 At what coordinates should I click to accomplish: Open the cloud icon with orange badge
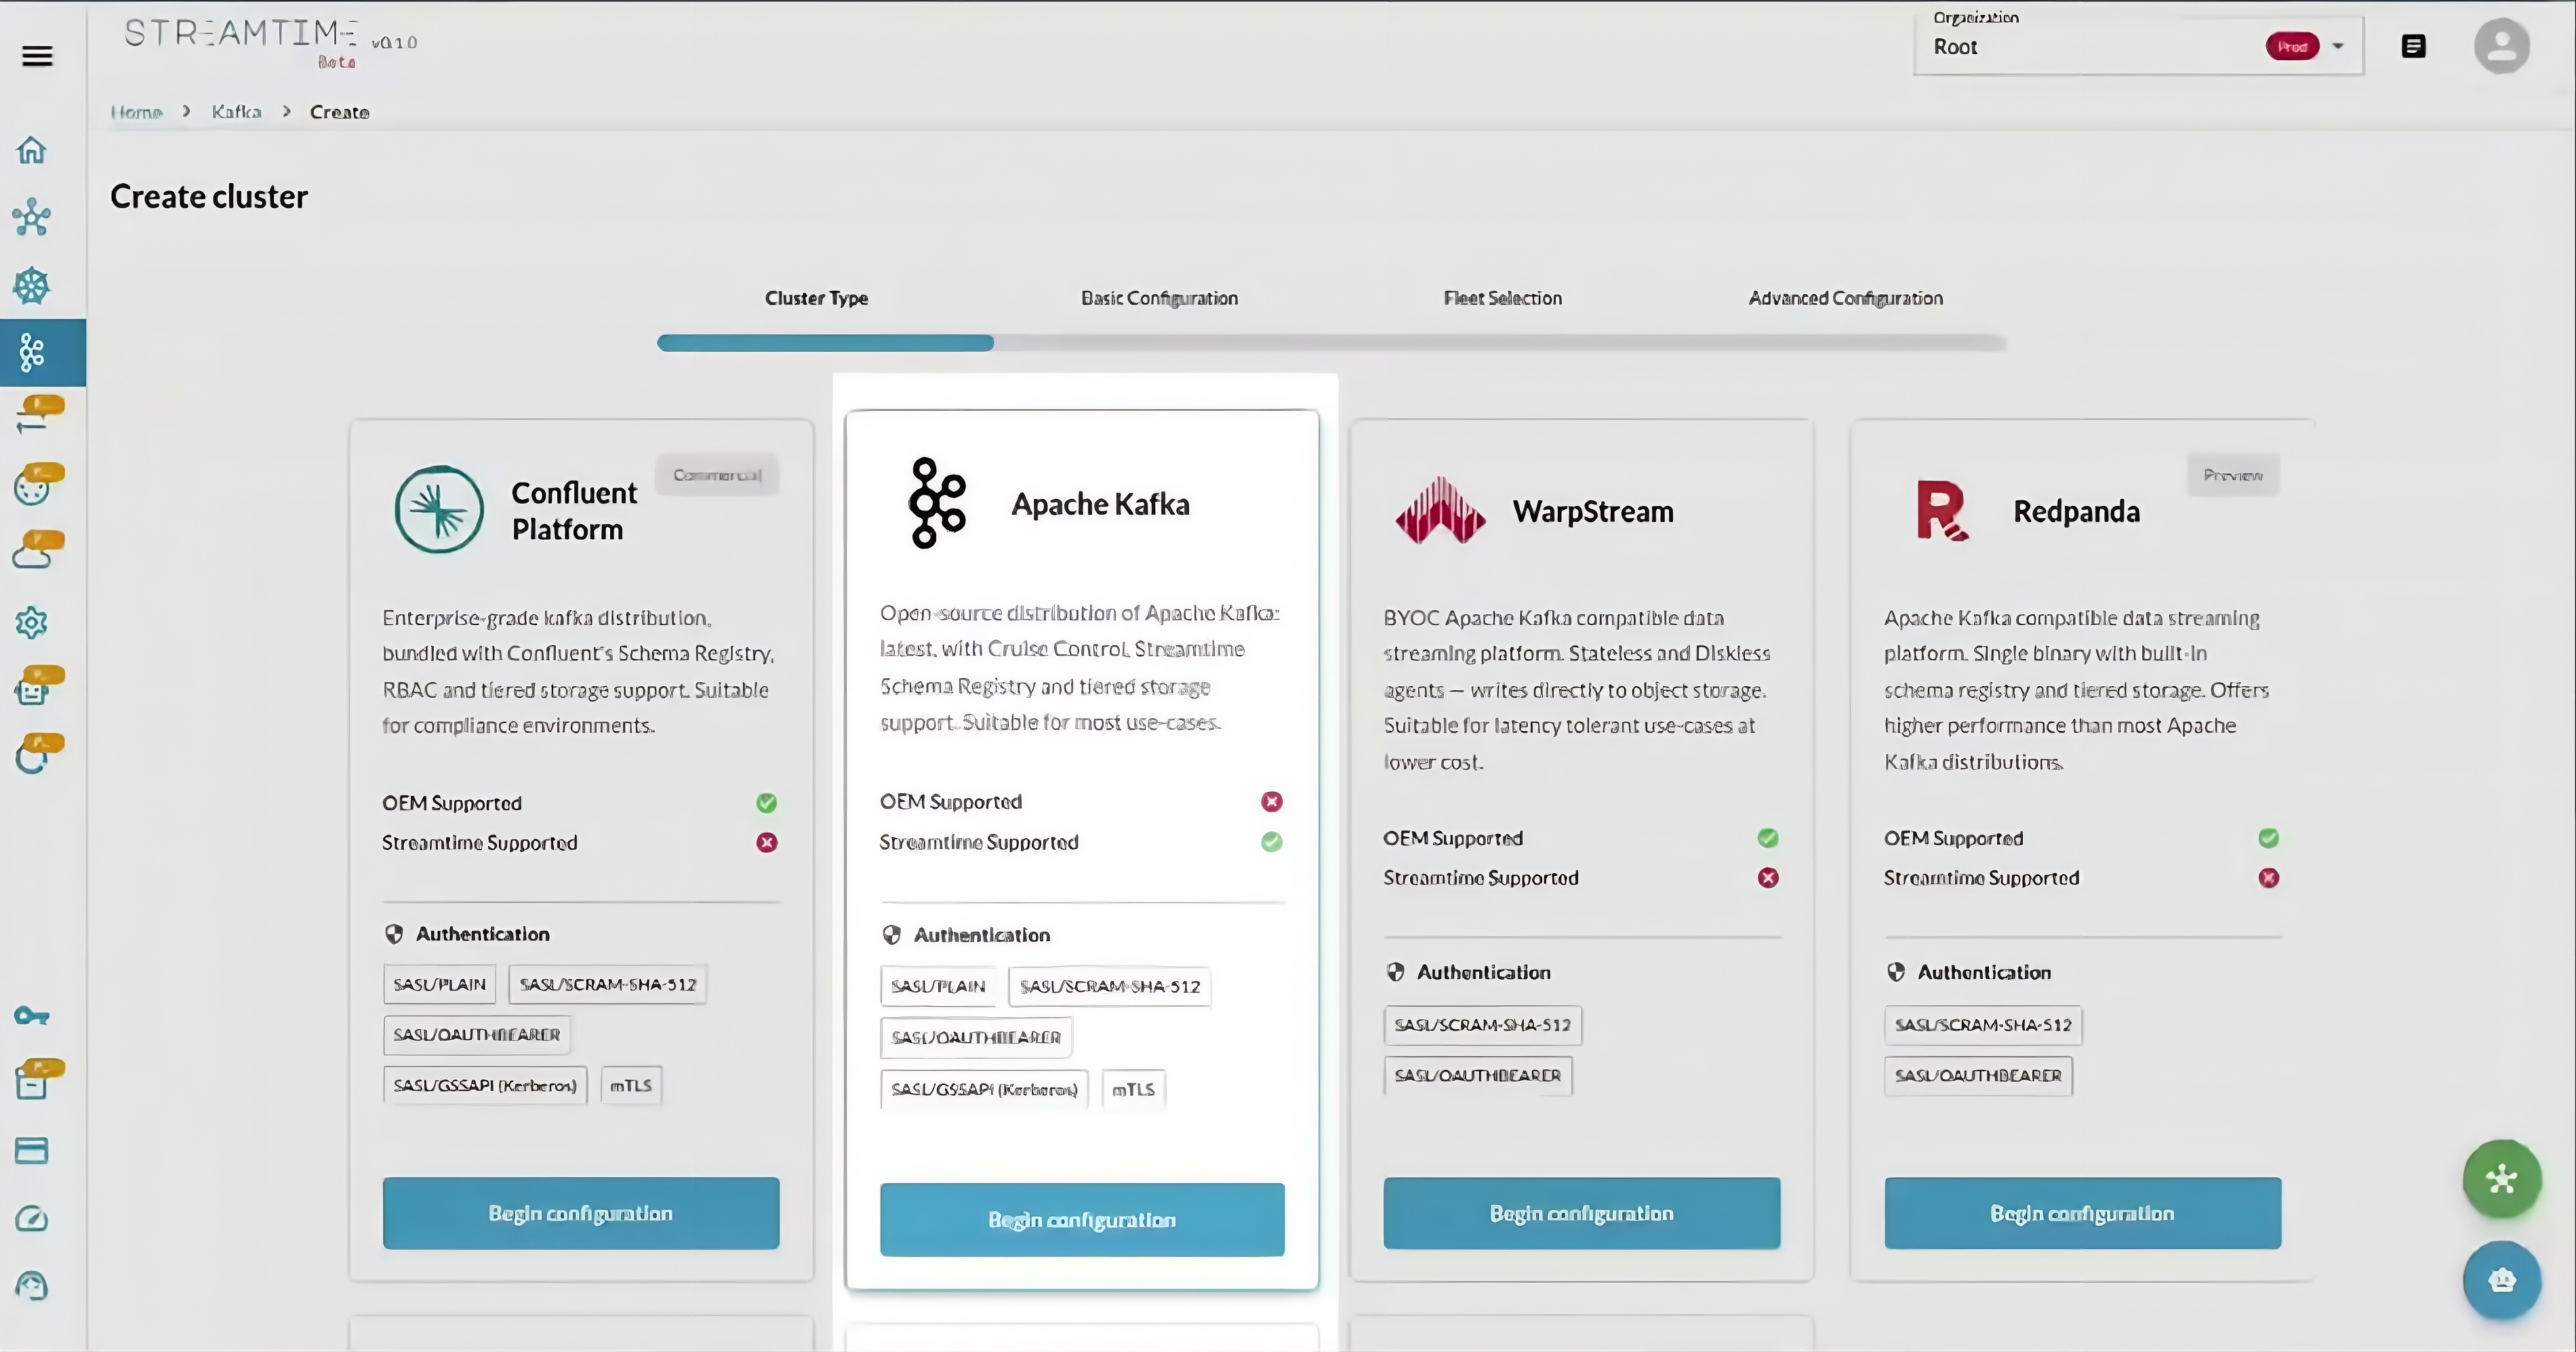(x=39, y=550)
